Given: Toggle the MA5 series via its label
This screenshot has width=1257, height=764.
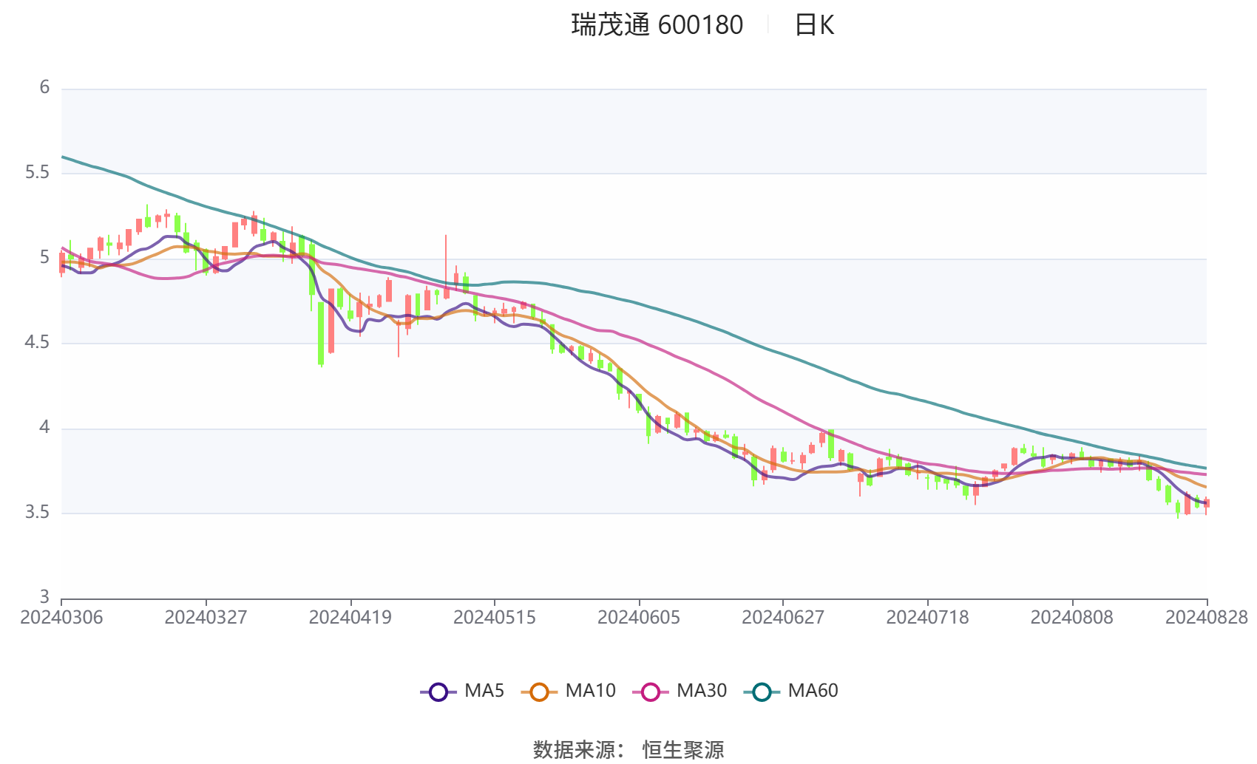Looking at the screenshot, I should tap(484, 691).
